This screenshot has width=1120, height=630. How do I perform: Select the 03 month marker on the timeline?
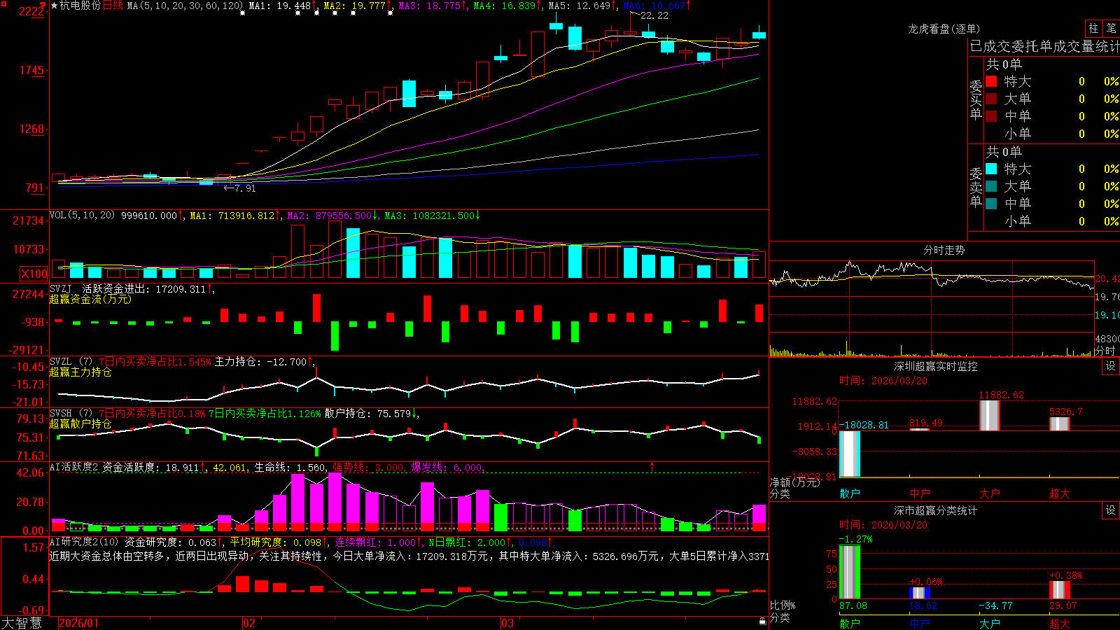pyautogui.click(x=507, y=623)
